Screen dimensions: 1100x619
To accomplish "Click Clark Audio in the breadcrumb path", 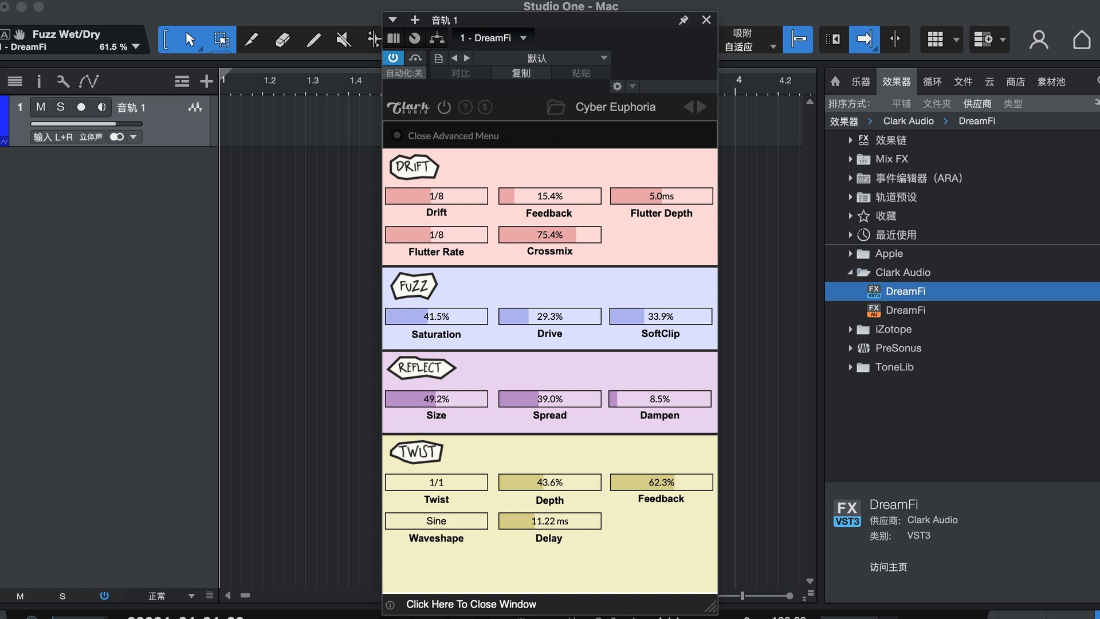I will click(908, 121).
